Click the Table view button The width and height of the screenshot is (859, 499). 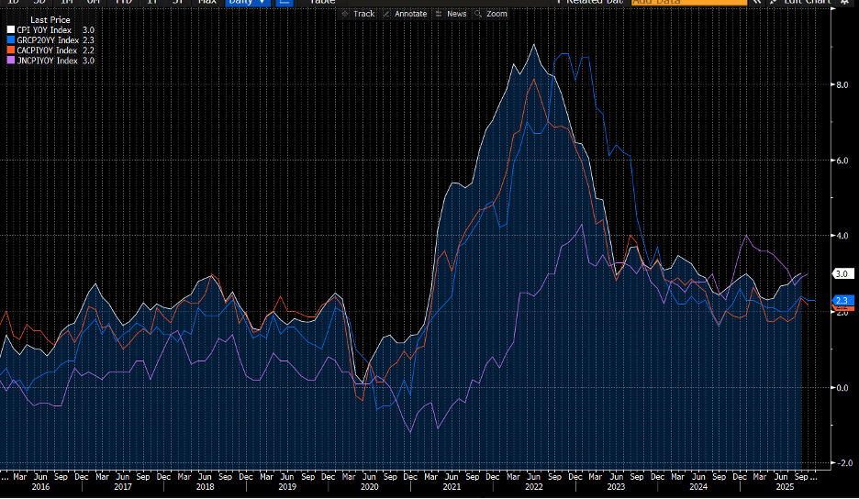coord(321,3)
